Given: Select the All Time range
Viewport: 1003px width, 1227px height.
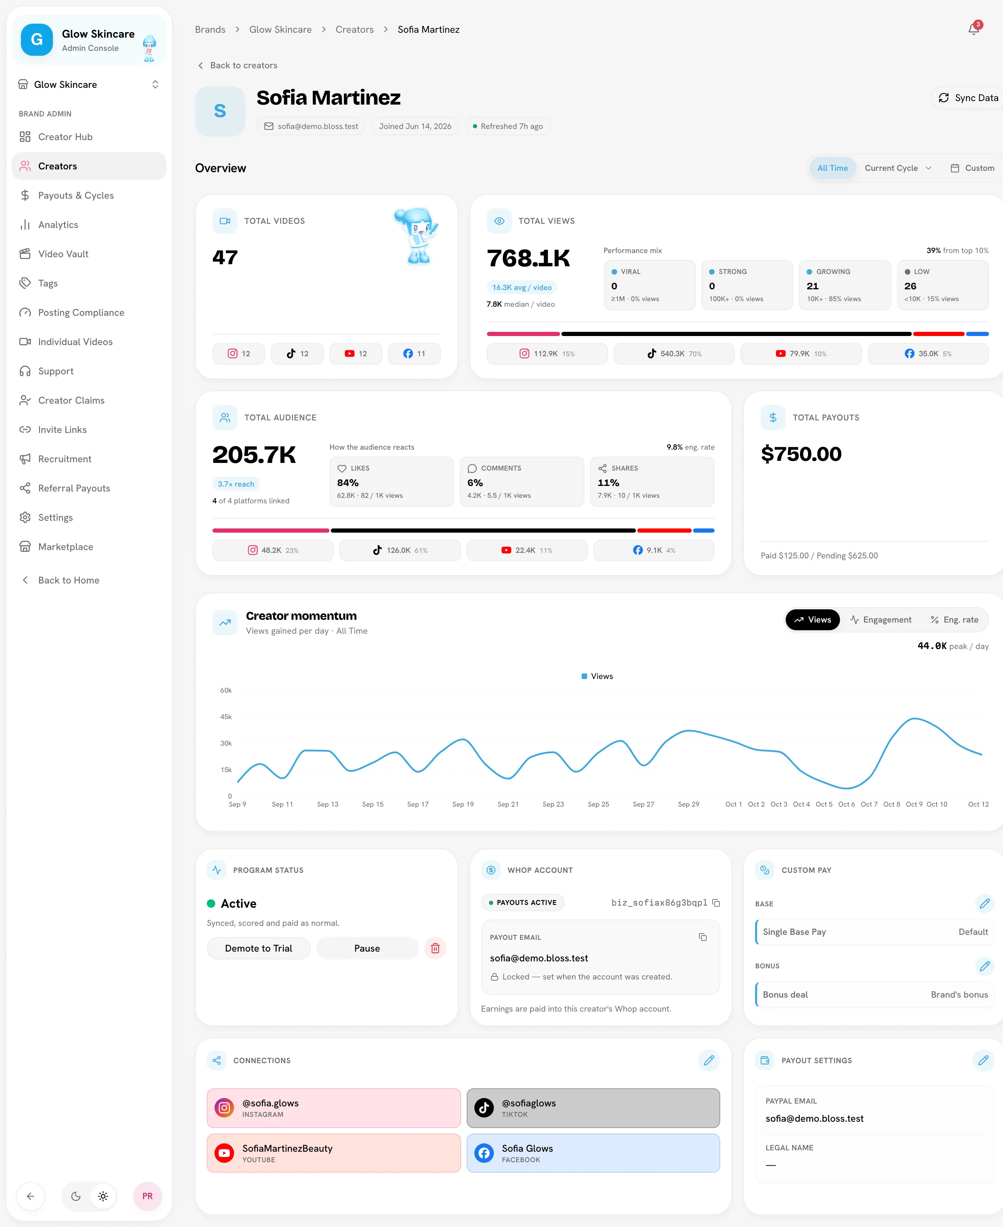Looking at the screenshot, I should tap(833, 168).
